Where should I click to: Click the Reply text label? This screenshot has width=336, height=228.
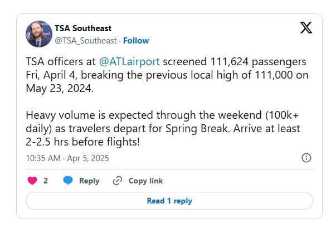[x=89, y=181]
